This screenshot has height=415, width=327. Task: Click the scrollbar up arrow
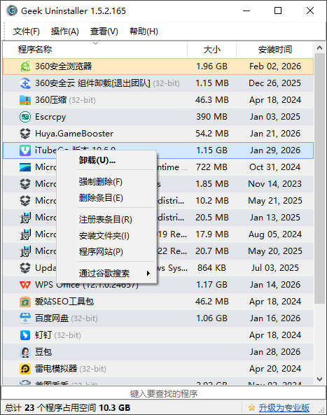[319, 48]
